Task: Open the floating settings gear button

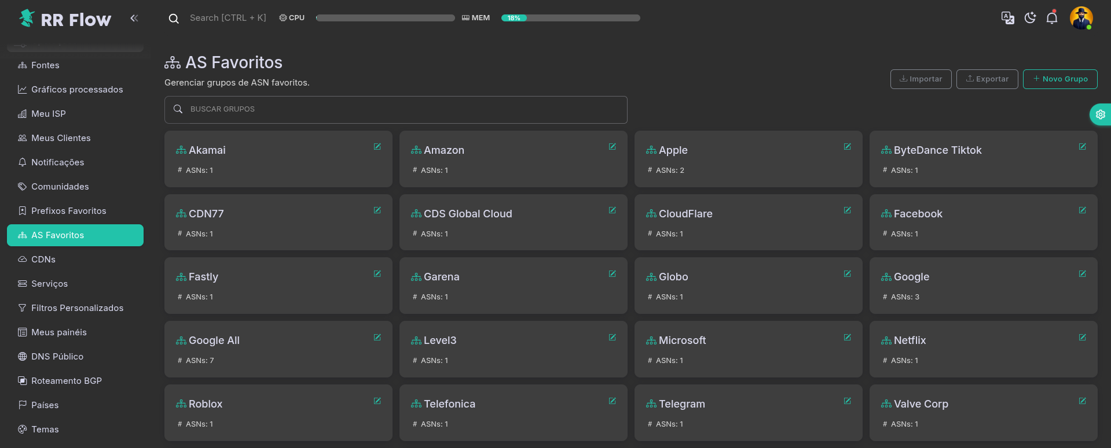Action: 1100,114
